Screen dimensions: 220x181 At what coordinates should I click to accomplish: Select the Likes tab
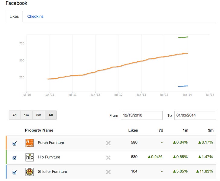14,17
